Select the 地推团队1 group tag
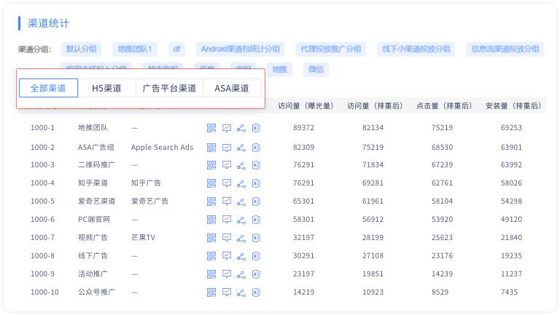 click(135, 49)
